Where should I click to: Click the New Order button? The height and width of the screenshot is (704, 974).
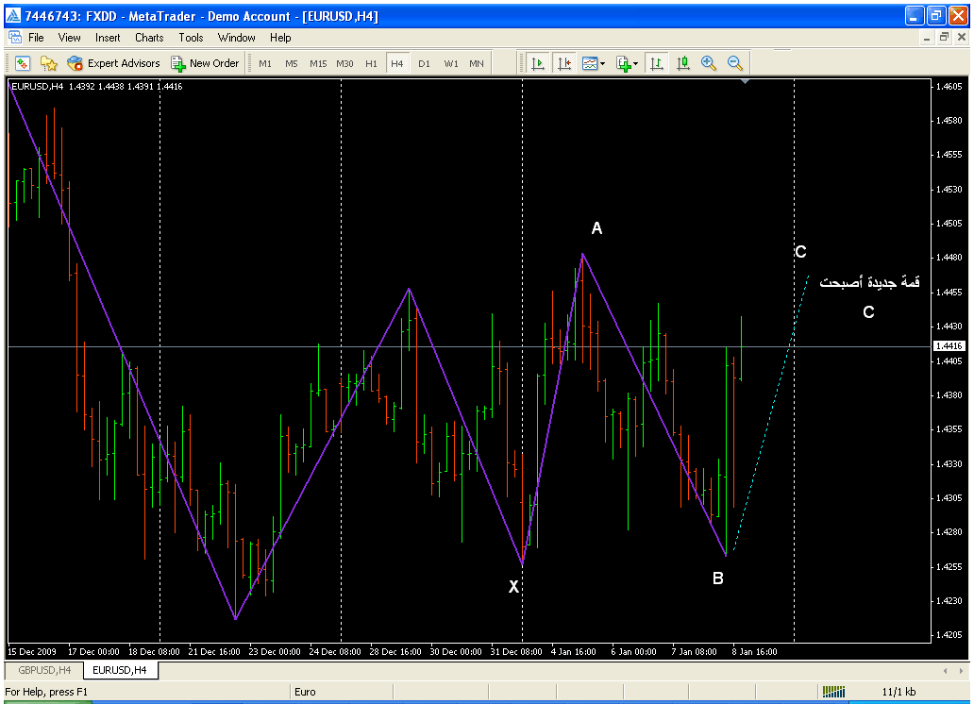(205, 63)
